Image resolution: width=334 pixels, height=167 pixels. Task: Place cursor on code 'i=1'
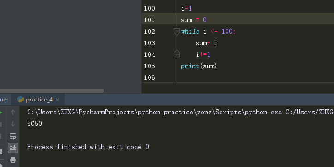186,8
